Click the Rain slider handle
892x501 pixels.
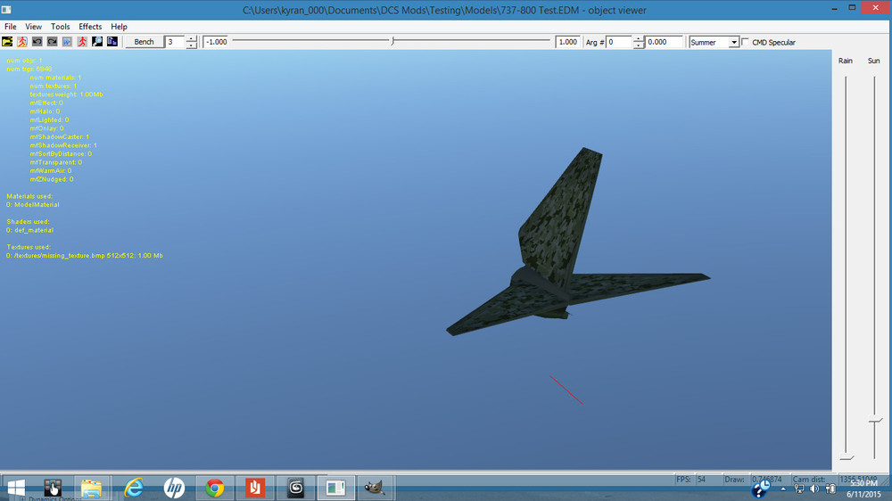coord(847,457)
